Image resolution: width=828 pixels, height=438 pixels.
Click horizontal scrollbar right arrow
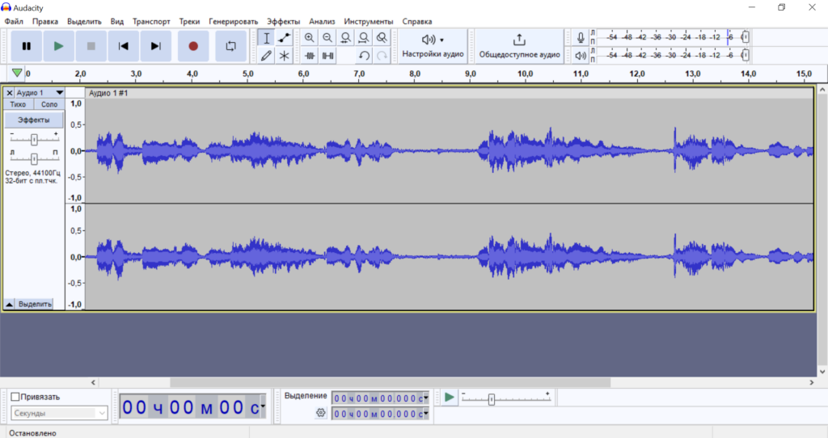coord(812,382)
